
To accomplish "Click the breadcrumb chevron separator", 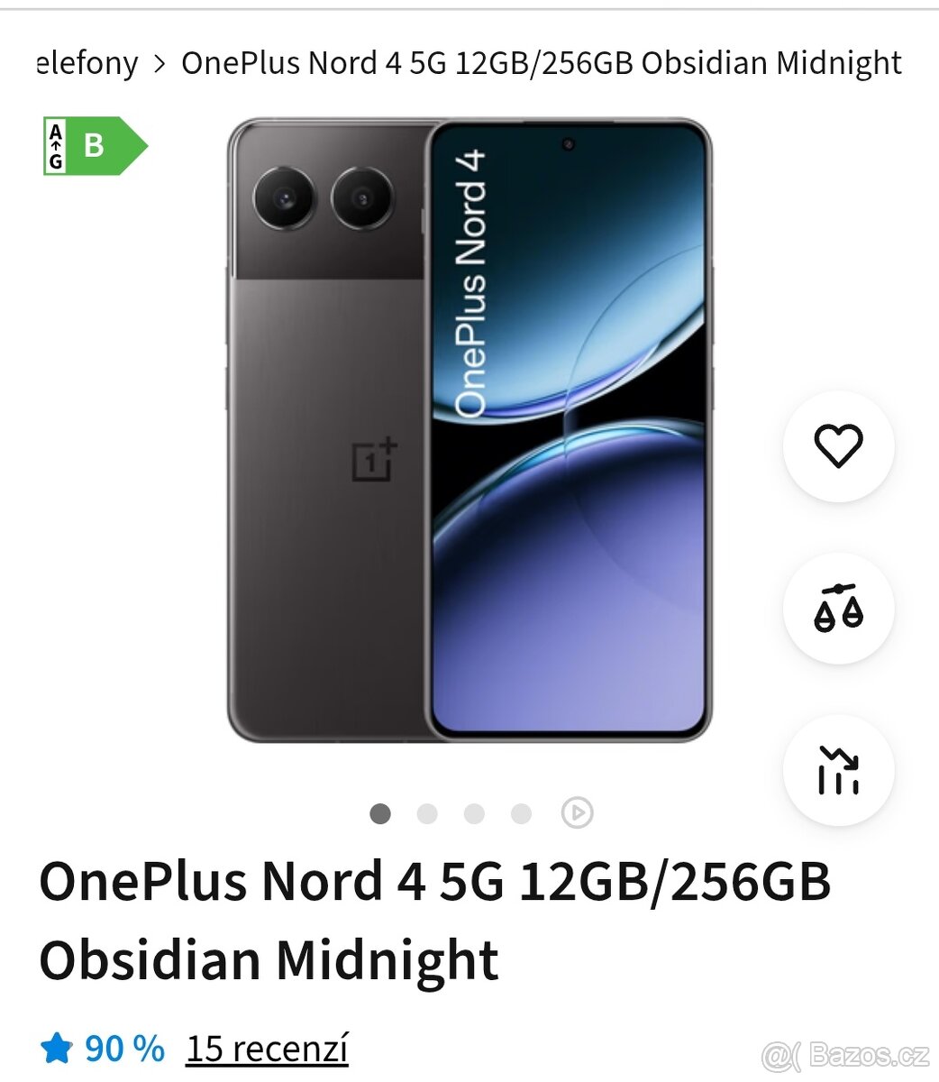I will tap(160, 64).
